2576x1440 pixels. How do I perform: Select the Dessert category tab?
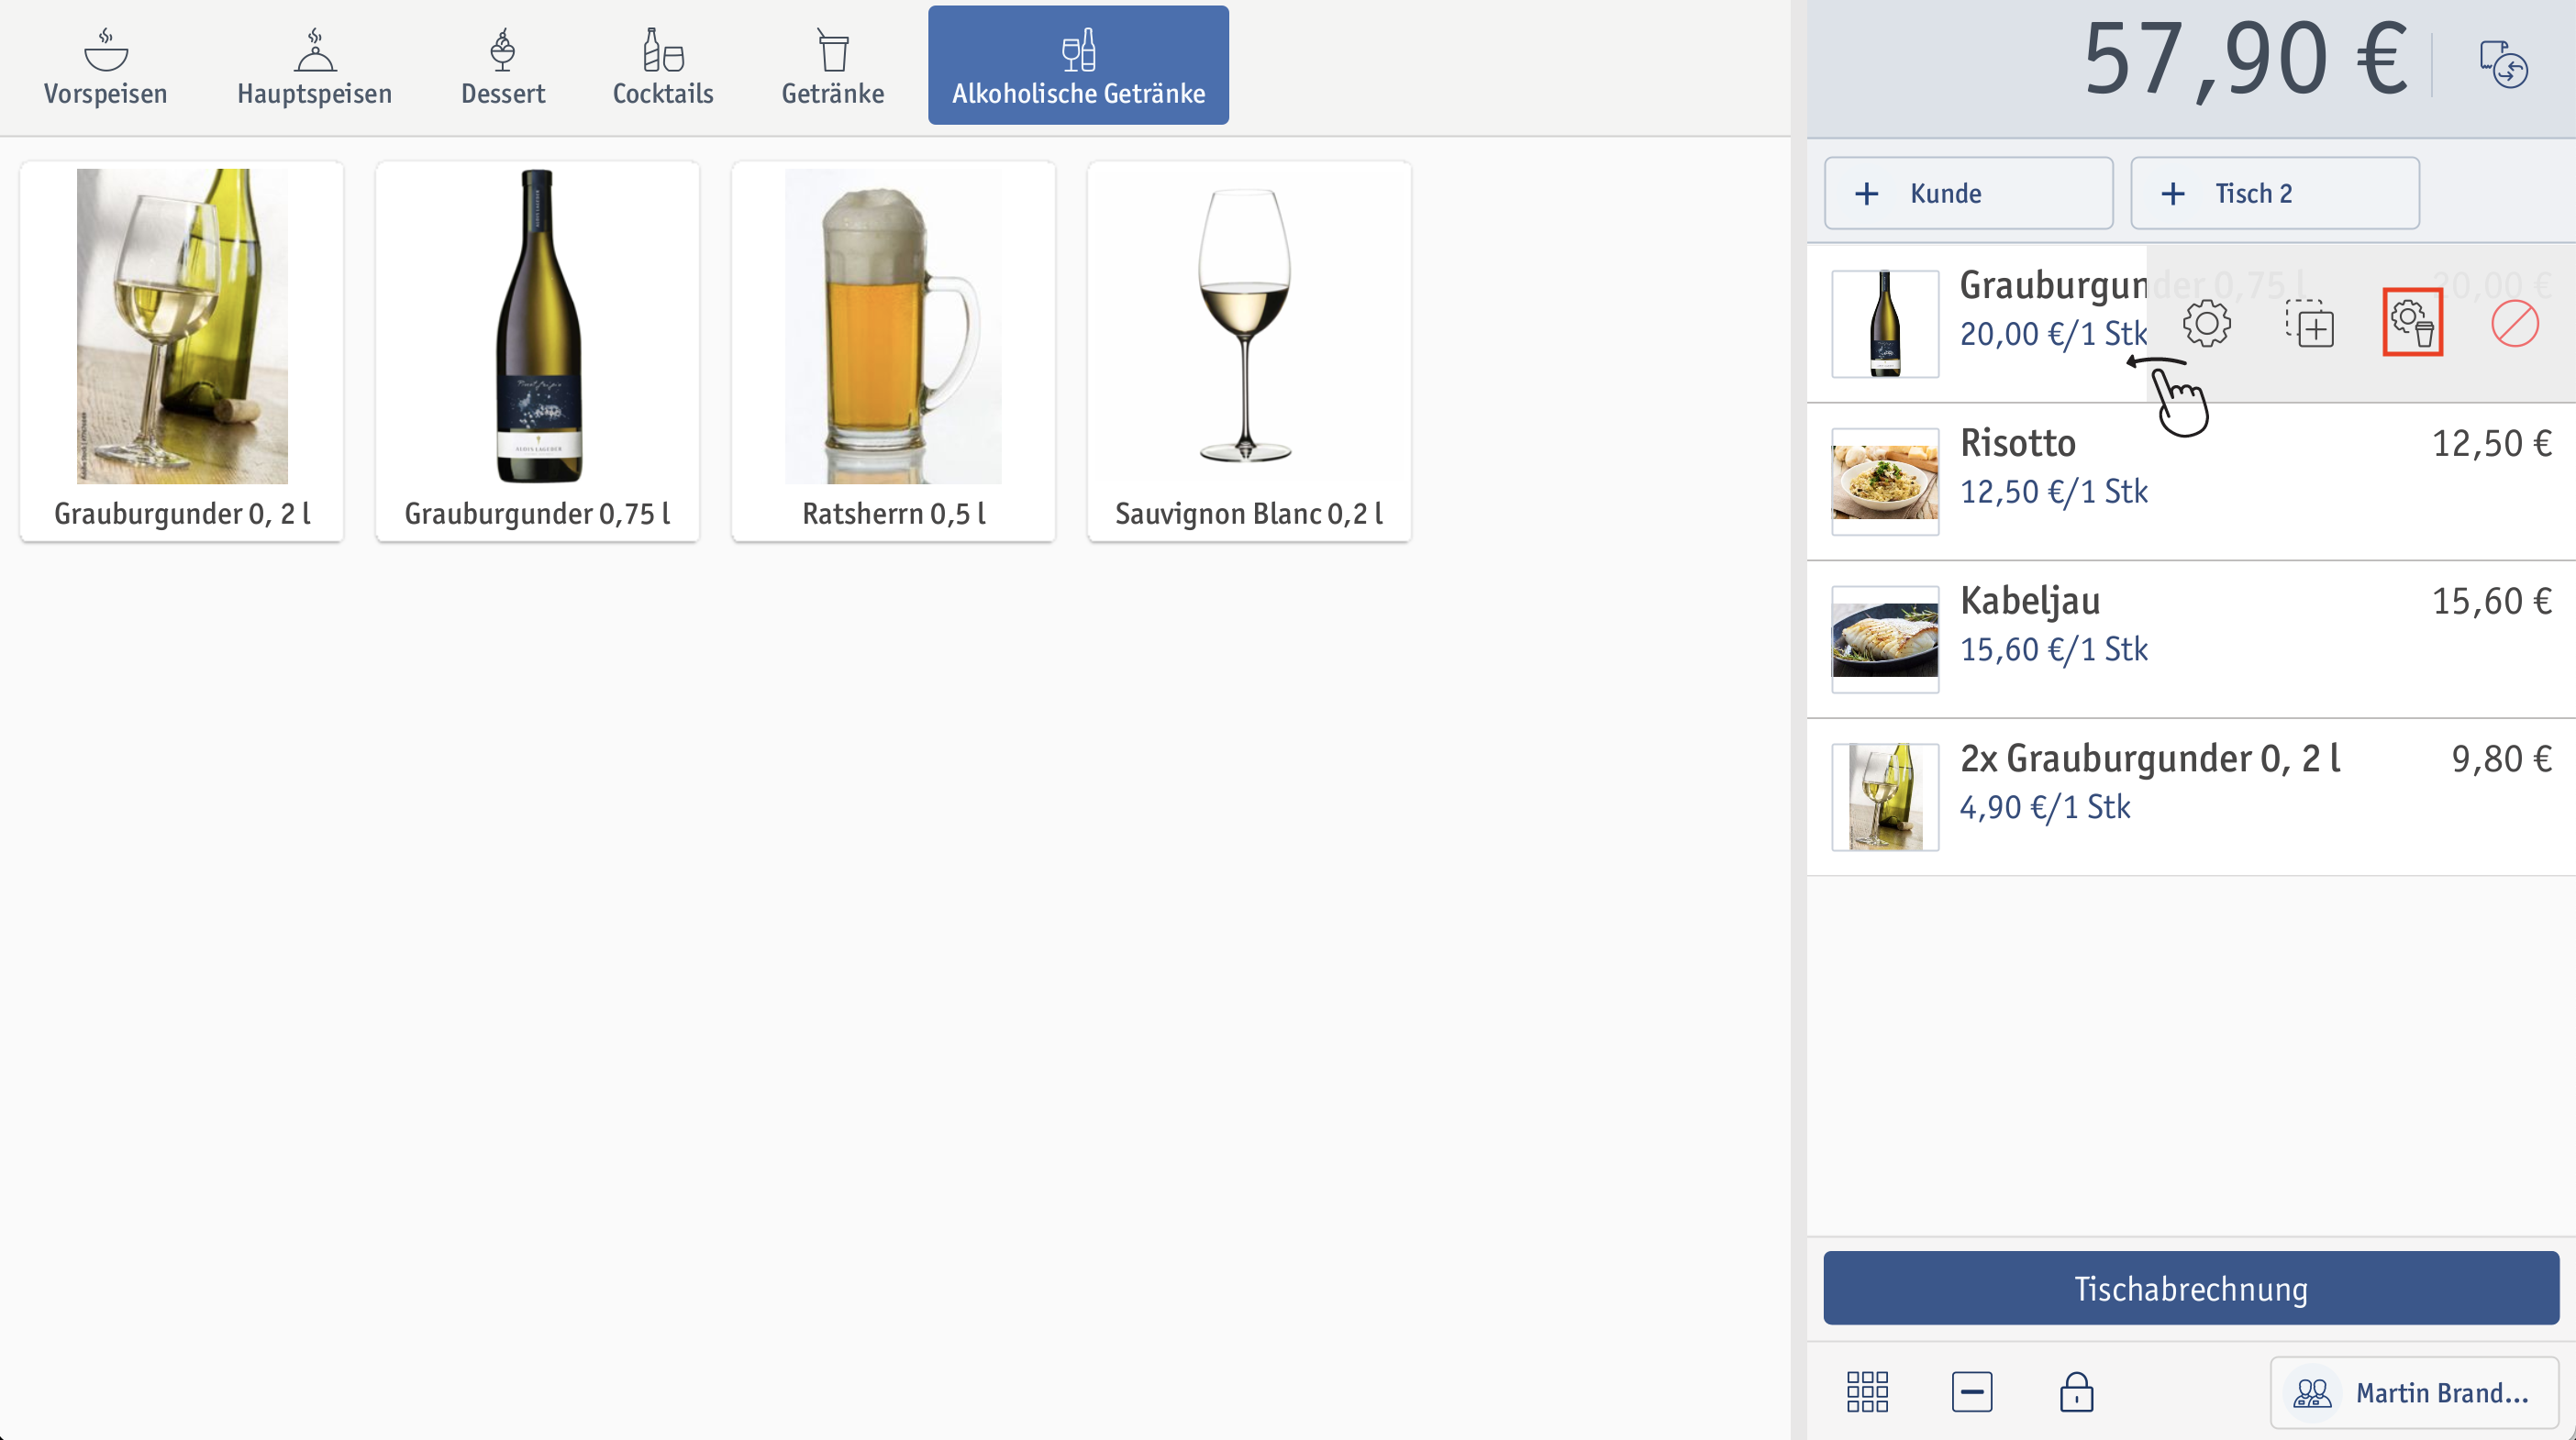click(x=502, y=66)
